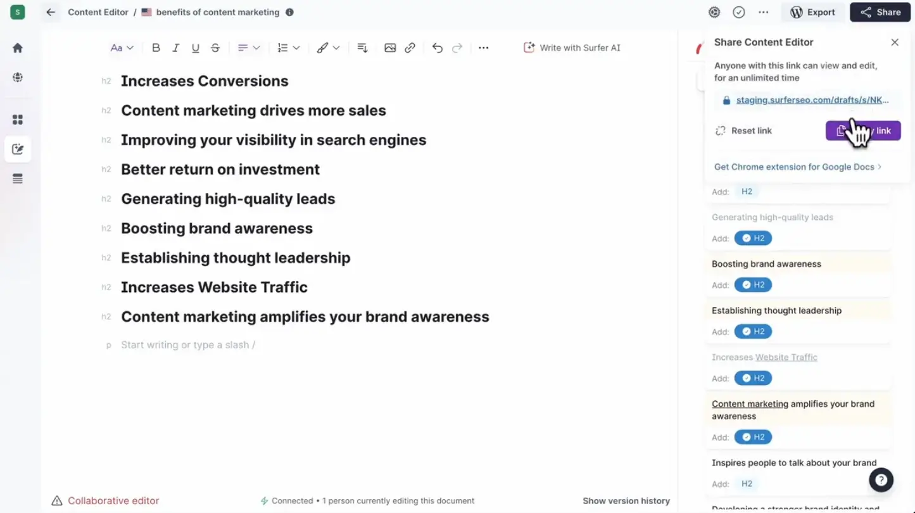Screen dimensions: 915x513
Task: Toggle H2 for Boosting brand awareness
Action: [x=753, y=285]
